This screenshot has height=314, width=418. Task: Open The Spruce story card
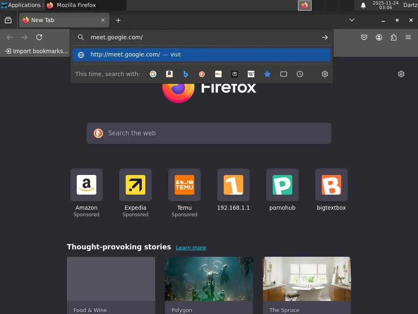307,285
